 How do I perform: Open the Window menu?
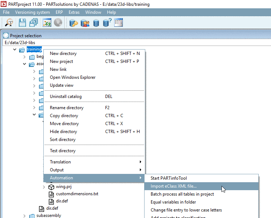(93, 12)
